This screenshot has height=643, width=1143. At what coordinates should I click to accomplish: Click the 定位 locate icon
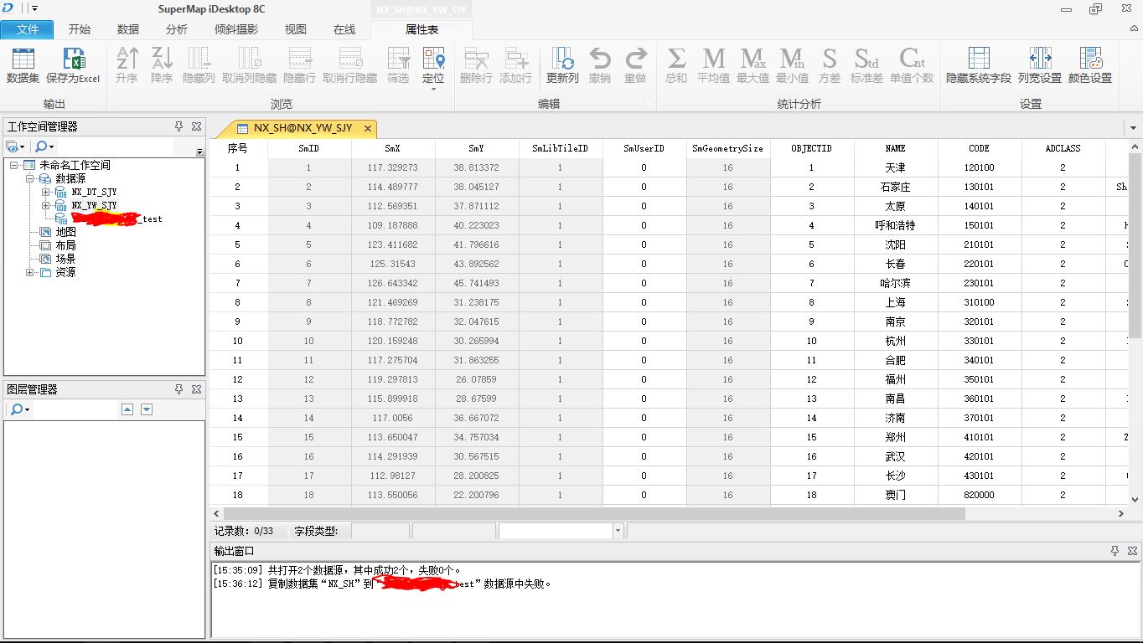[x=433, y=59]
